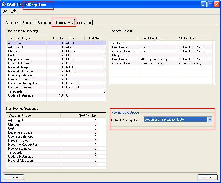Select Timecards in Next Posting Sequence
The image size is (221, 183).
tap(53, 153)
